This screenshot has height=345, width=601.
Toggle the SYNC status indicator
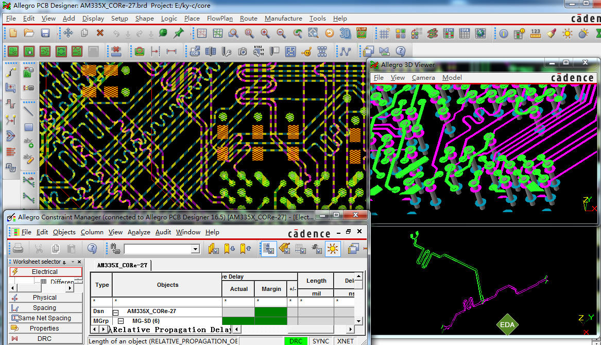point(320,341)
